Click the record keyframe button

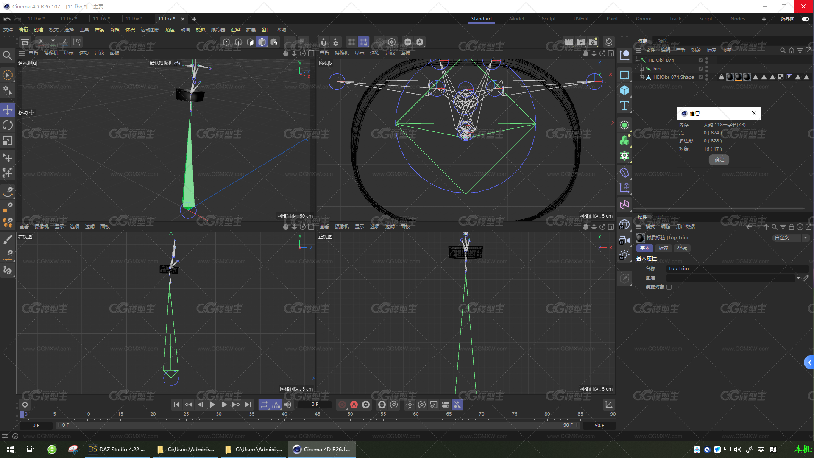point(342,405)
